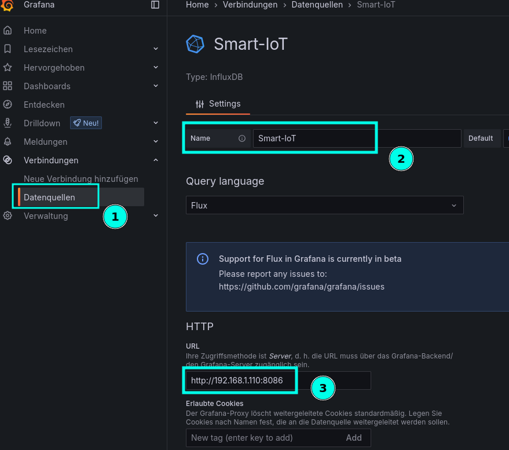Select Neue Verbindung hinzufügen
Viewport: 509px width, 450px height.
tap(81, 179)
